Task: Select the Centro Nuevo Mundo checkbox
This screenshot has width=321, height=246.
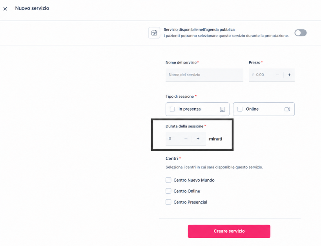Action: [x=168, y=180]
